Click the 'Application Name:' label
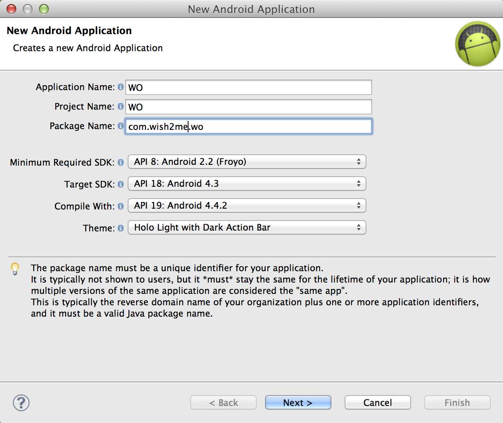This screenshot has height=423, width=503. click(75, 87)
